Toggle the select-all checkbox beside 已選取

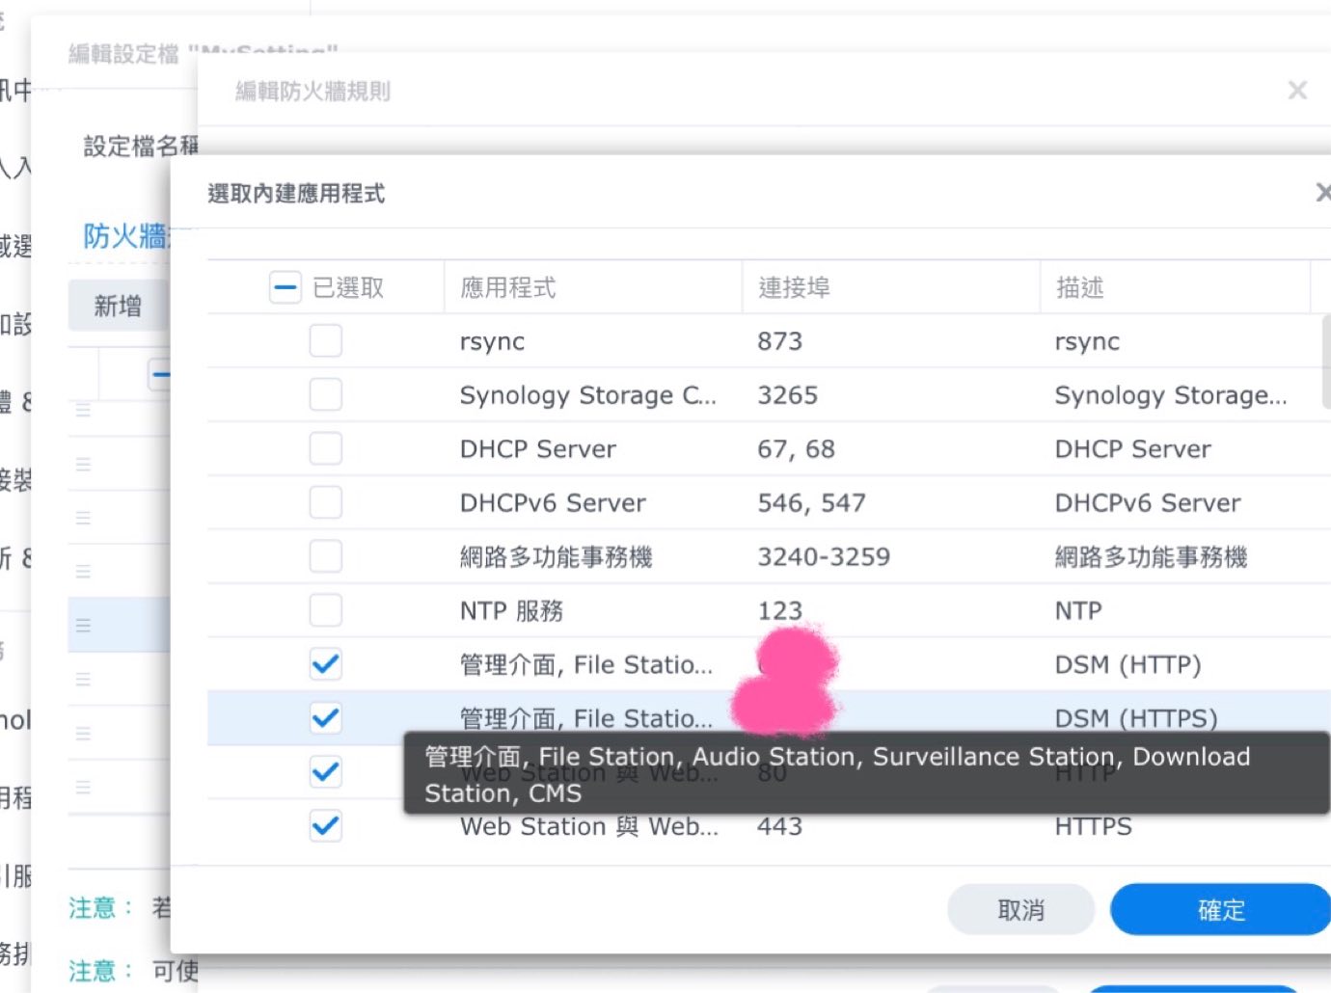coord(285,287)
